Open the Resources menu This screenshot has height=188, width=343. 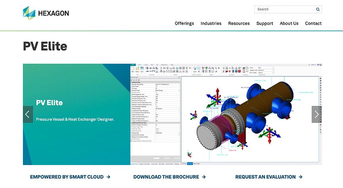(239, 23)
